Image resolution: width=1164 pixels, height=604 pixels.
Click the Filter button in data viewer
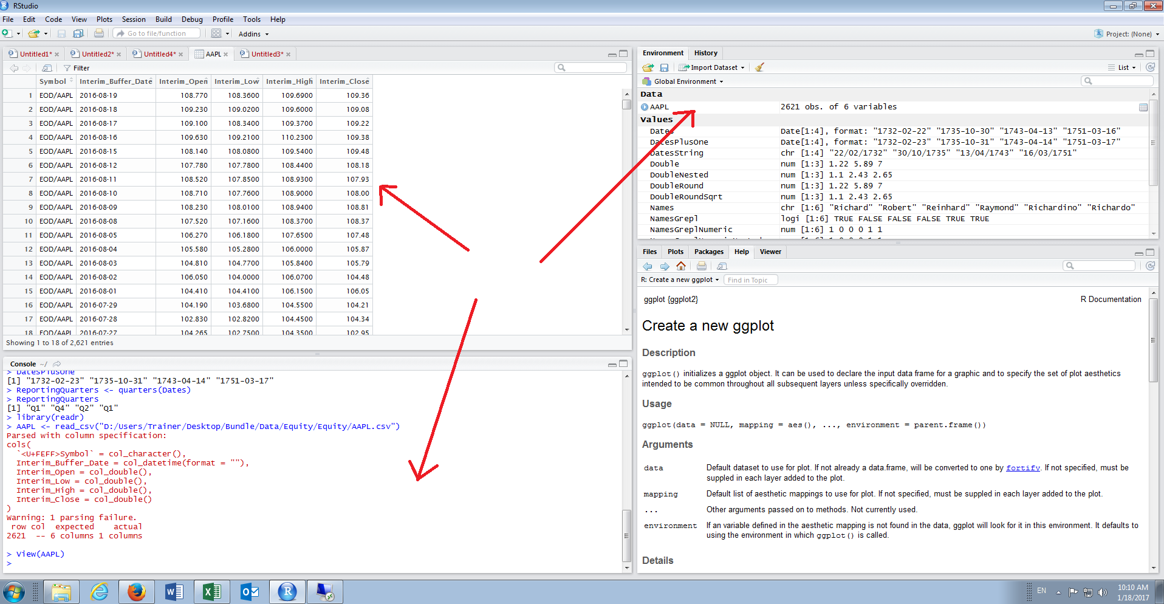point(77,68)
